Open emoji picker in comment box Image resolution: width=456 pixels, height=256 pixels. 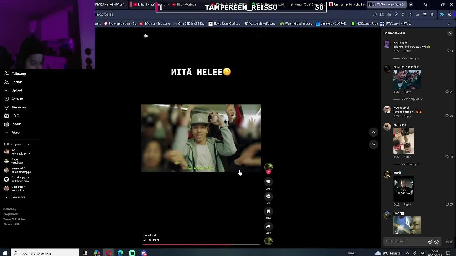(436, 242)
